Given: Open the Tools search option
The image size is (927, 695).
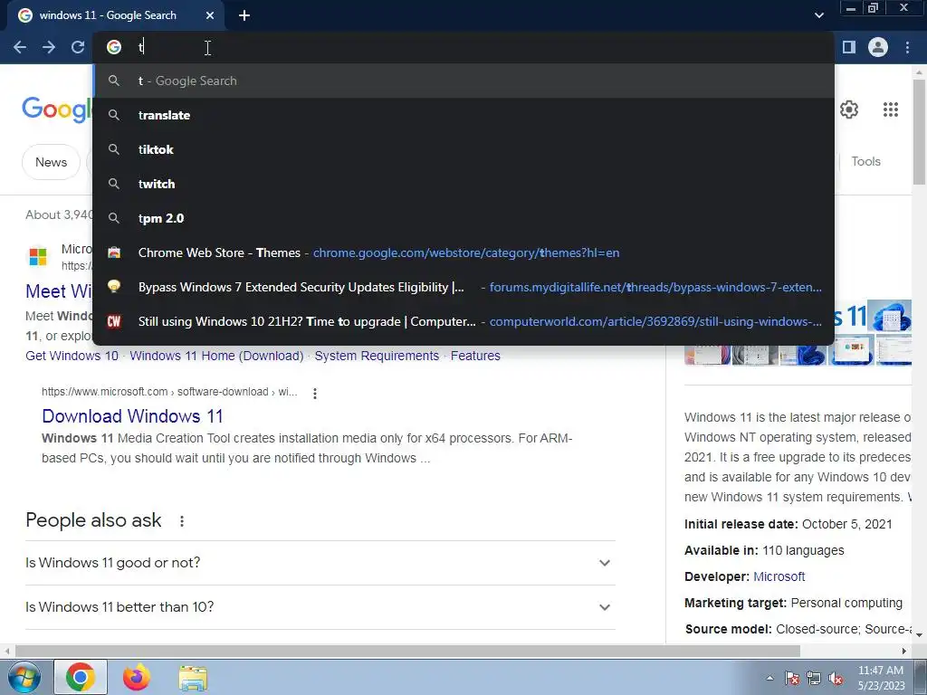Looking at the screenshot, I should (x=865, y=161).
